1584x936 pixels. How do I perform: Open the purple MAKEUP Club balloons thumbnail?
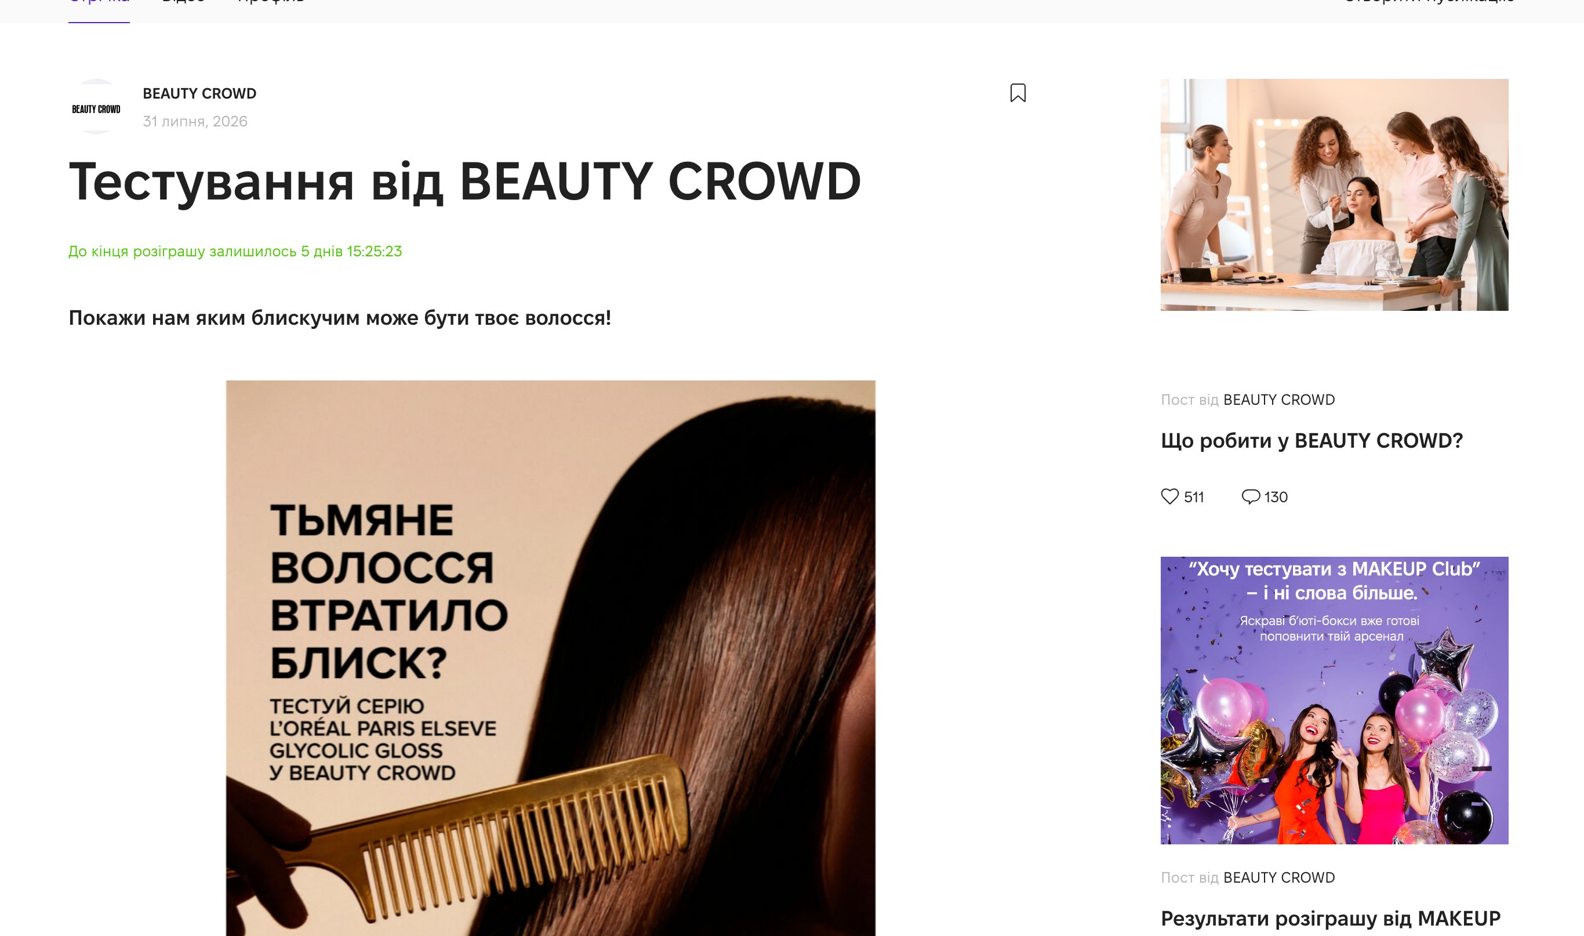(1334, 700)
